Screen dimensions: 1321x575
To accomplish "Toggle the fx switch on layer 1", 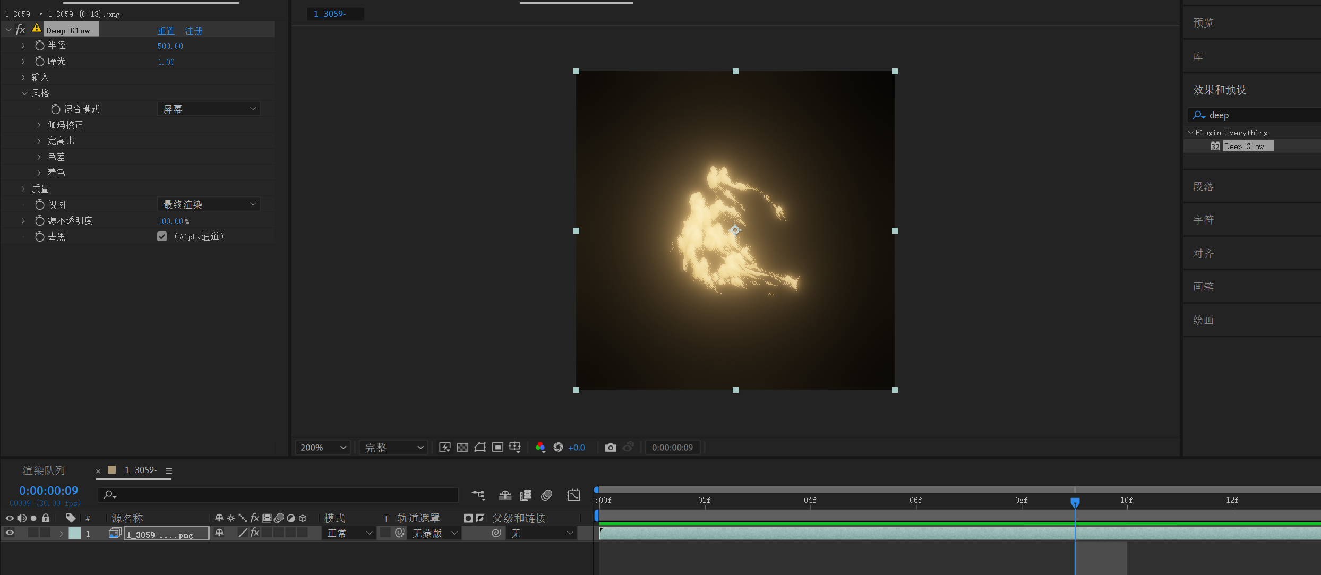I will pyautogui.click(x=255, y=533).
